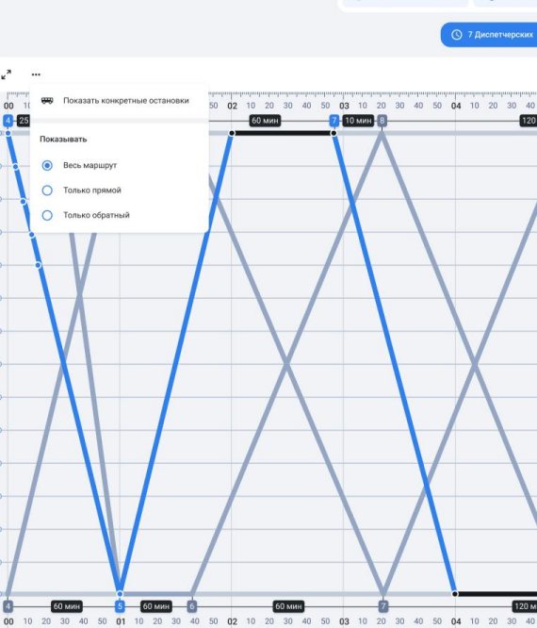
Task: Click top trip marker number 7
Action: (334, 121)
